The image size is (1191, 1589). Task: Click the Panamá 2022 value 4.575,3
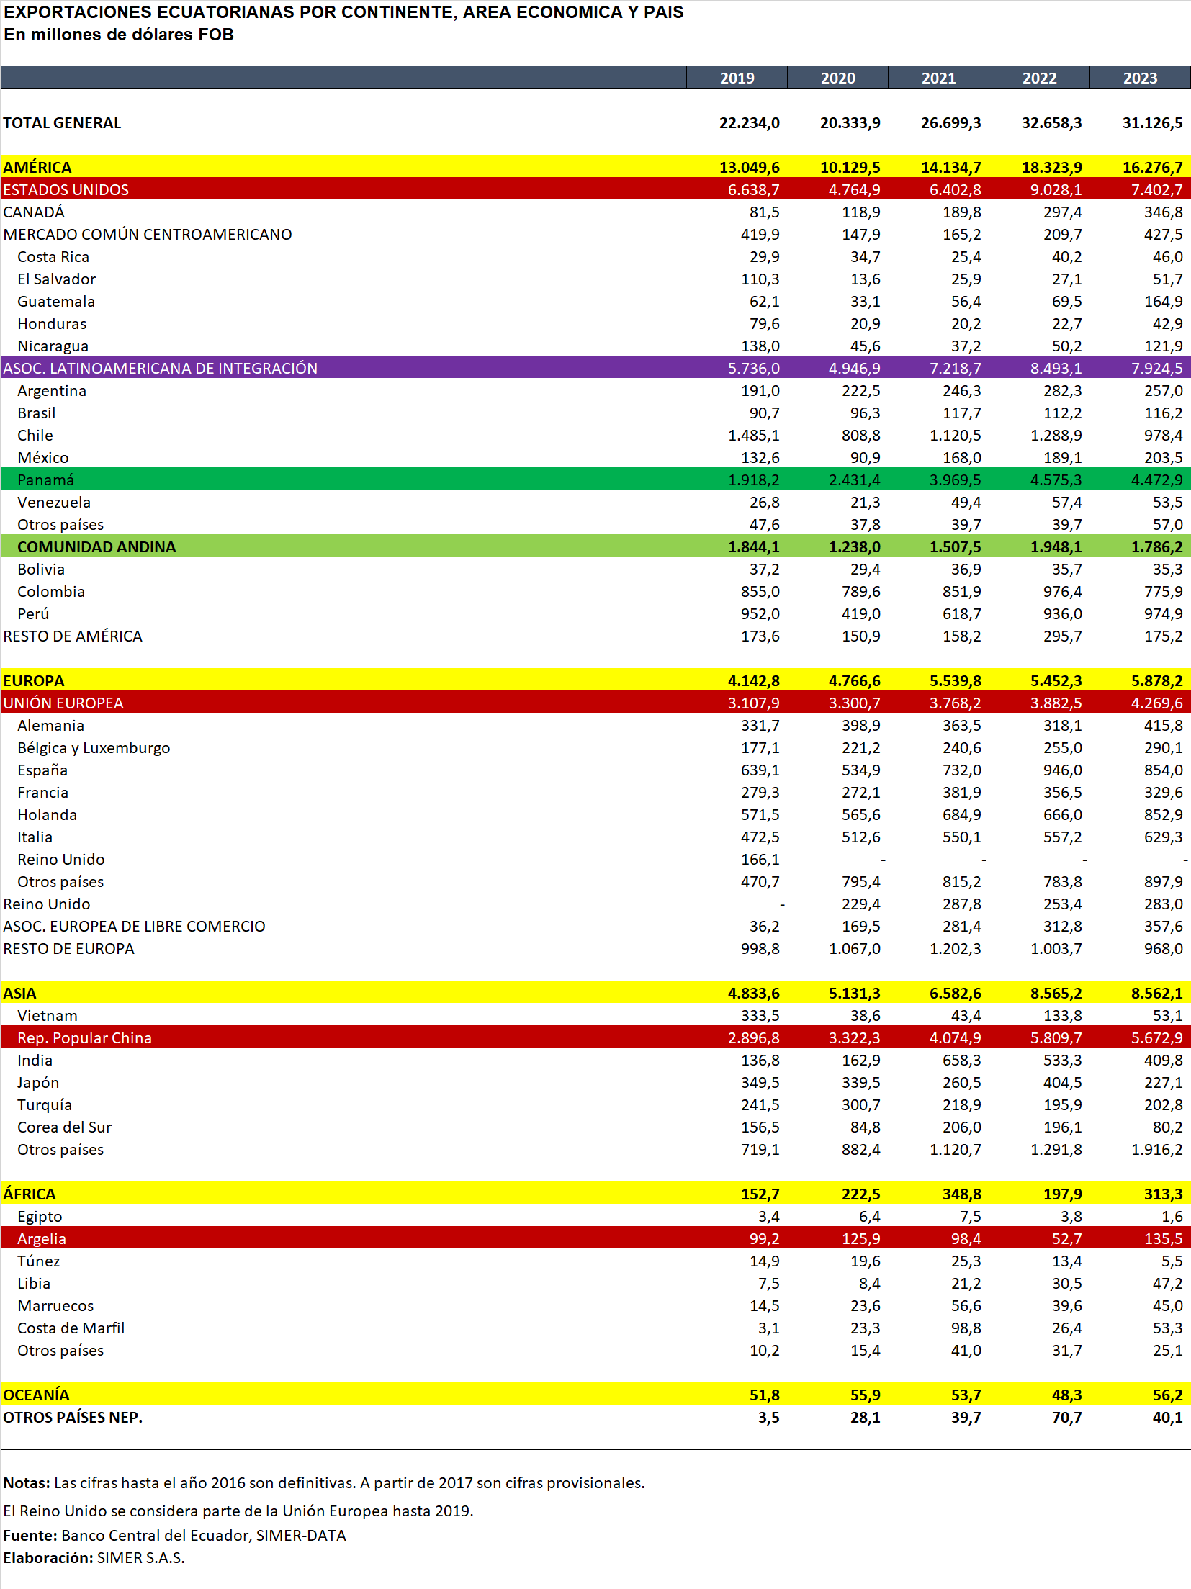1056,480
